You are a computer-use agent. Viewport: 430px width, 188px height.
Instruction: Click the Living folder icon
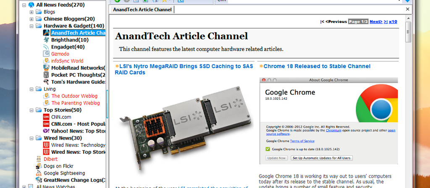(x=39, y=89)
